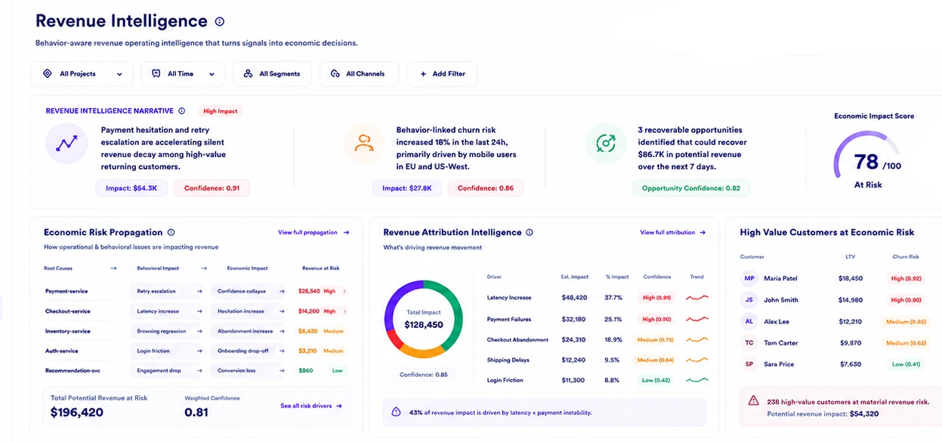This screenshot has width=942, height=442.
Task: Click the Low (0.41) churn risk badge
Action: (x=906, y=364)
